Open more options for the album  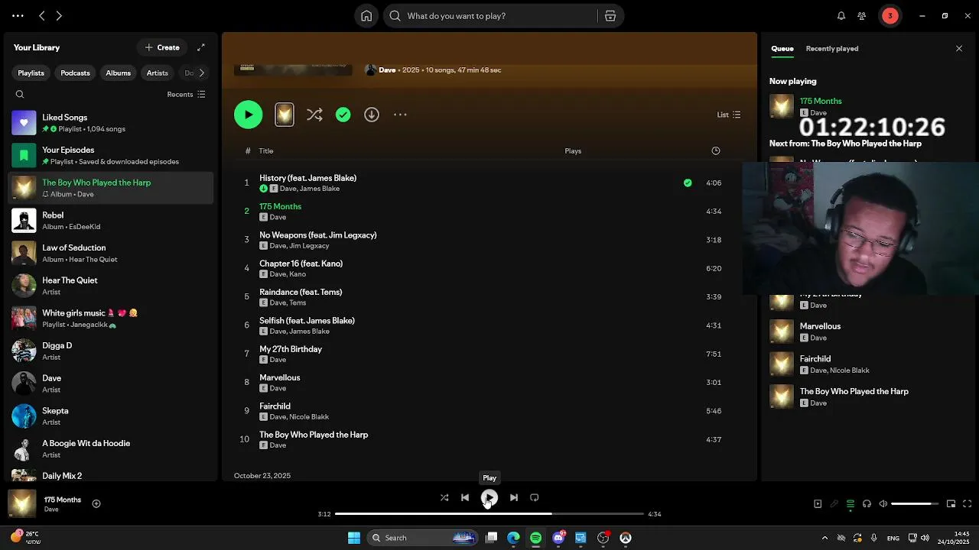(x=400, y=115)
